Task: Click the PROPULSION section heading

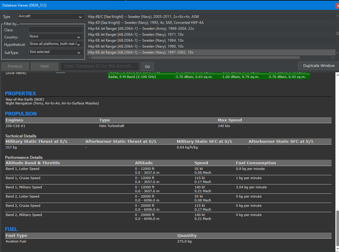Action: click(x=21, y=114)
